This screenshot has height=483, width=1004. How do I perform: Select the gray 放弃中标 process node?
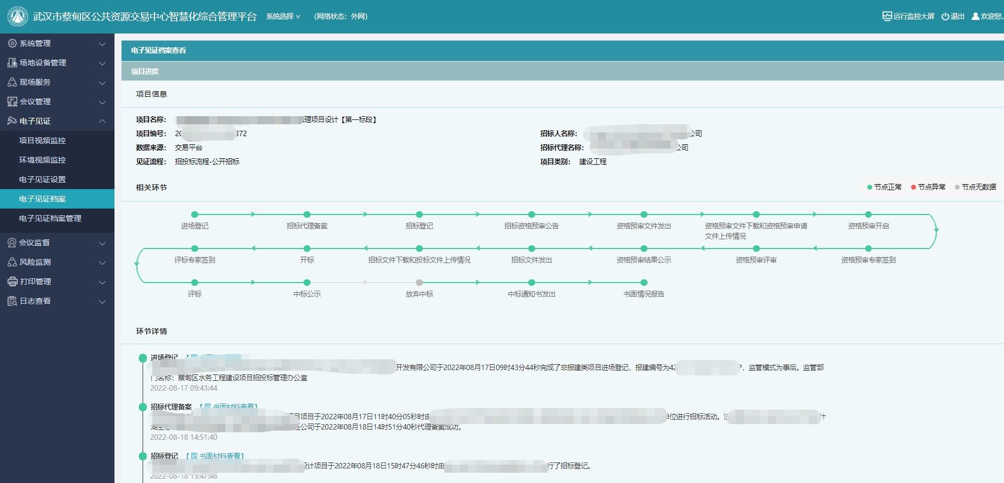pyautogui.click(x=420, y=283)
